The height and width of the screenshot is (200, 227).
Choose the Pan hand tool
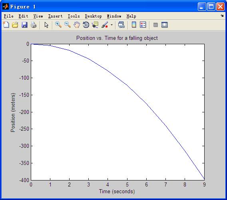(77, 25)
